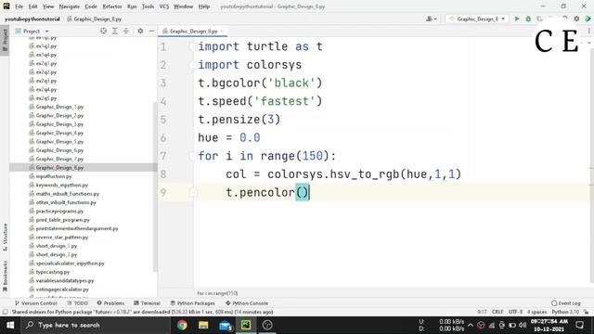Open the File menu

(19, 6)
